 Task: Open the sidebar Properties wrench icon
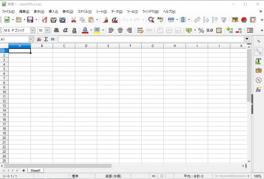coord(258,52)
